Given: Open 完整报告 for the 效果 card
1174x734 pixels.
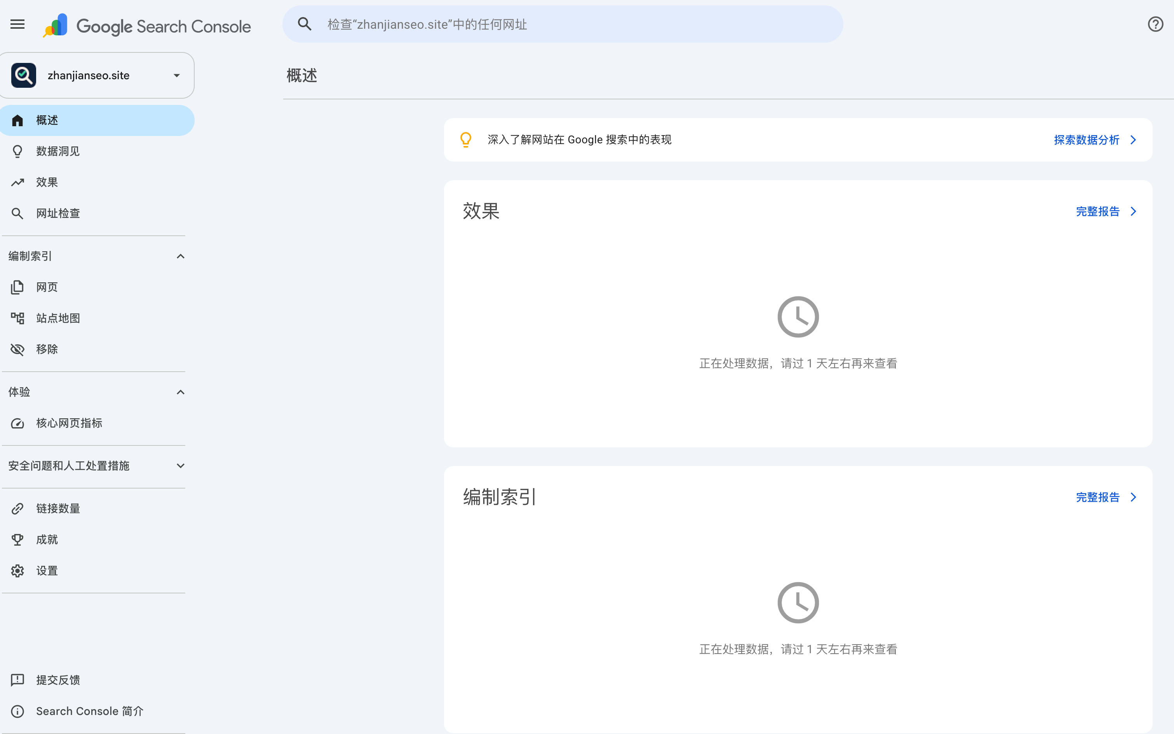Looking at the screenshot, I should point(1098,211).
